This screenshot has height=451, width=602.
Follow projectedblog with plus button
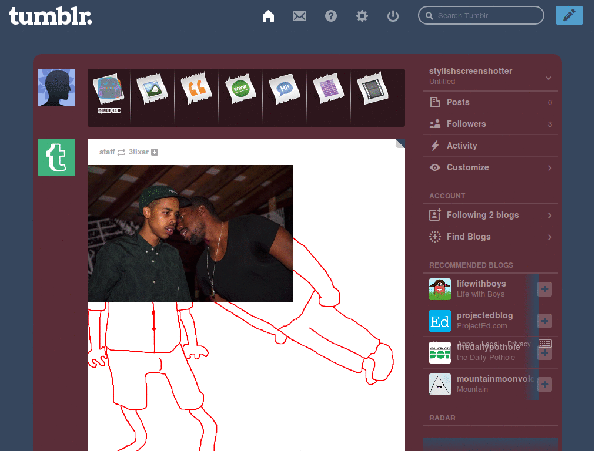point(544,321)
